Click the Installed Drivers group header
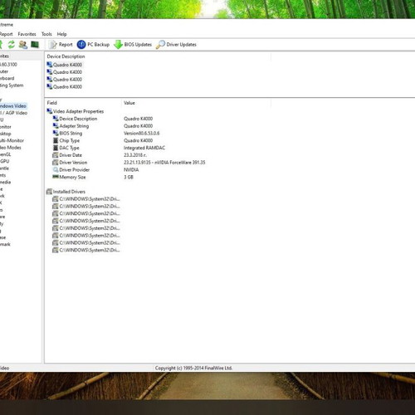 (x=66, y=192)
